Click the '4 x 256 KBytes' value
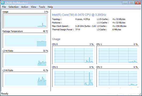Image resolution: width=142 pixels, height=96 pixels. pos(119,26)
